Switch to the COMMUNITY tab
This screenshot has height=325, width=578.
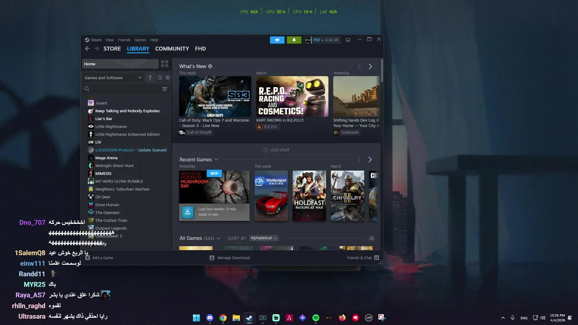click(x=172, y=49)
